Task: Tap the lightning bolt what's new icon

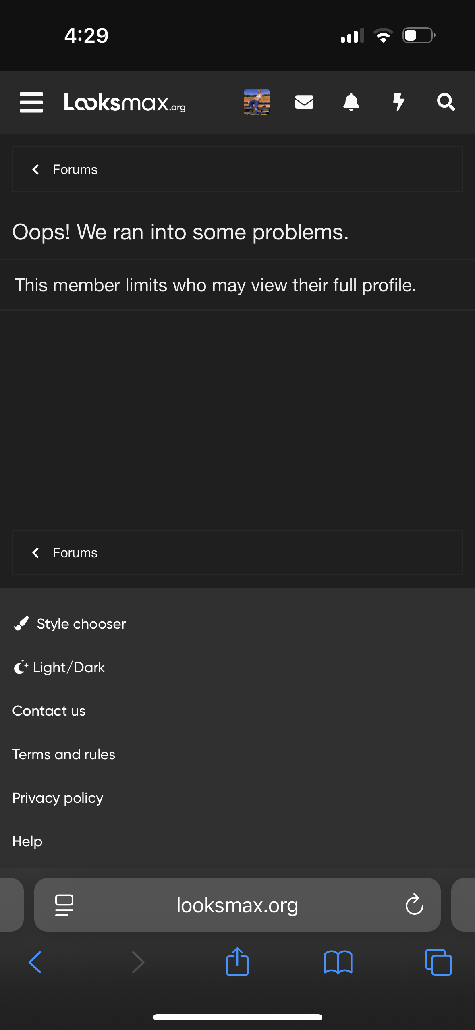Action: pyautogui.click(x=398, y=102)
